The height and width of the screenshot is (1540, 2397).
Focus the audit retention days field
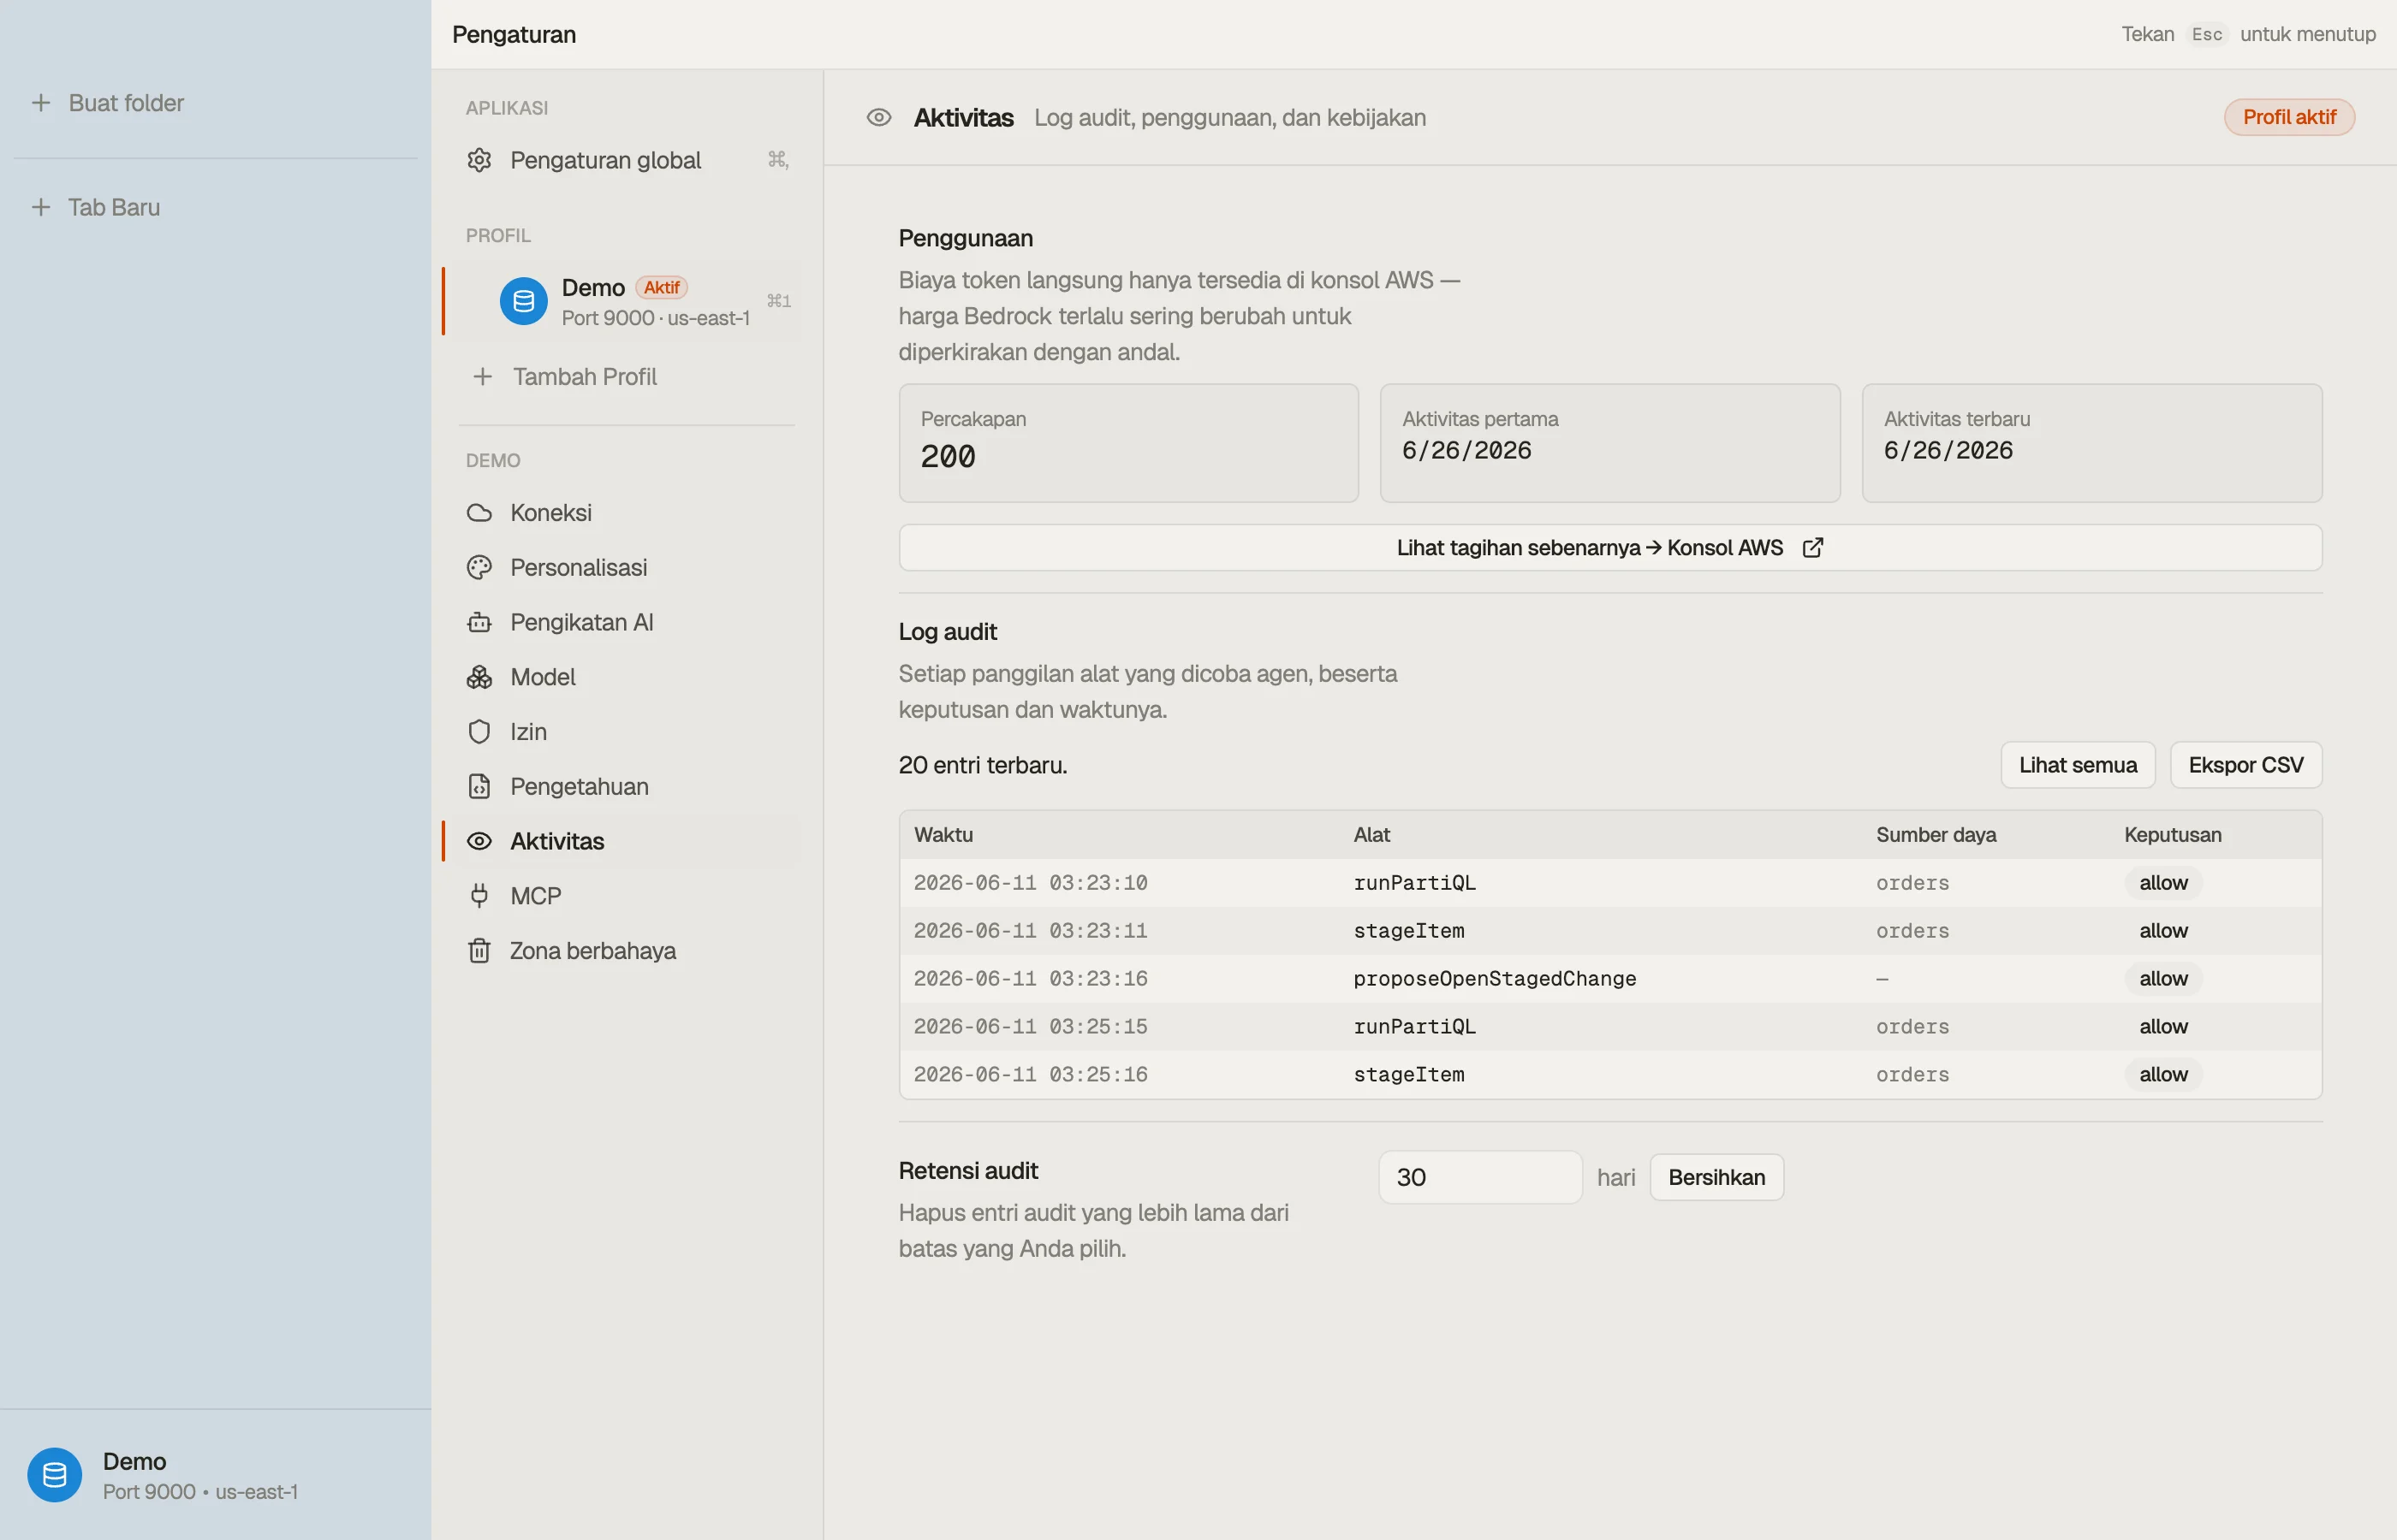coord(1479,1177)
